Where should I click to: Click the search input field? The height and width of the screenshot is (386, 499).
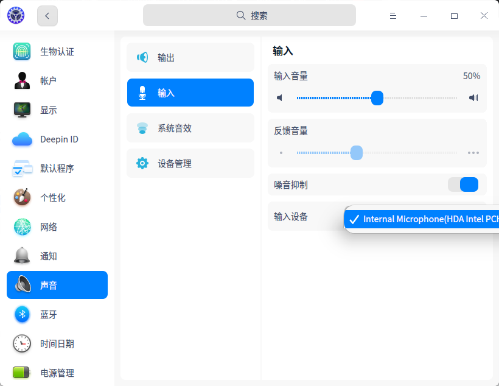[x=249, y=16]
